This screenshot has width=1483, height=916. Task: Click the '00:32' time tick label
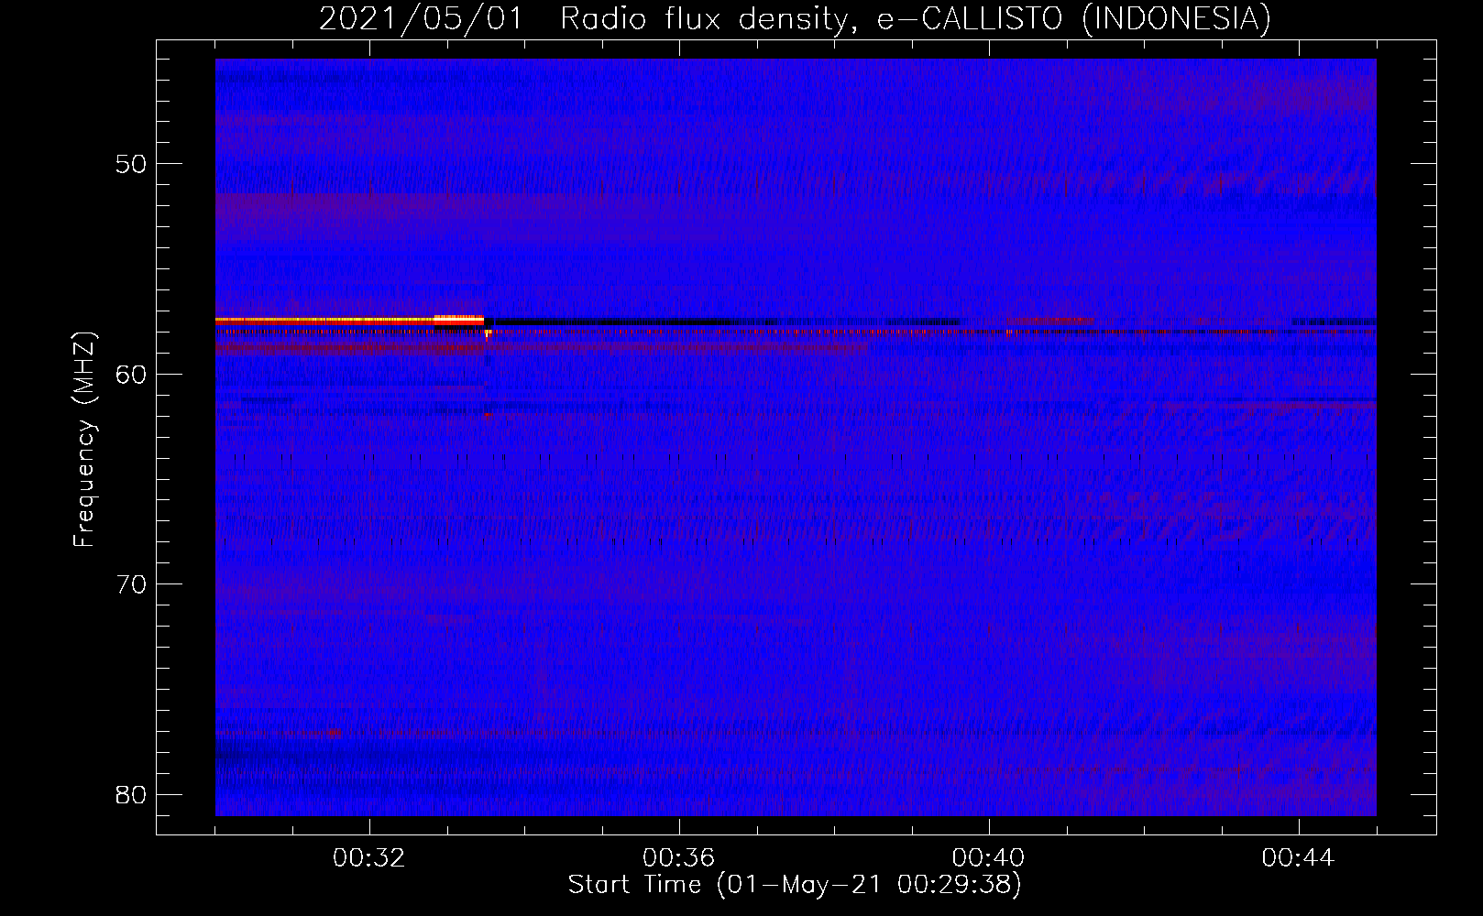[369, 858]
